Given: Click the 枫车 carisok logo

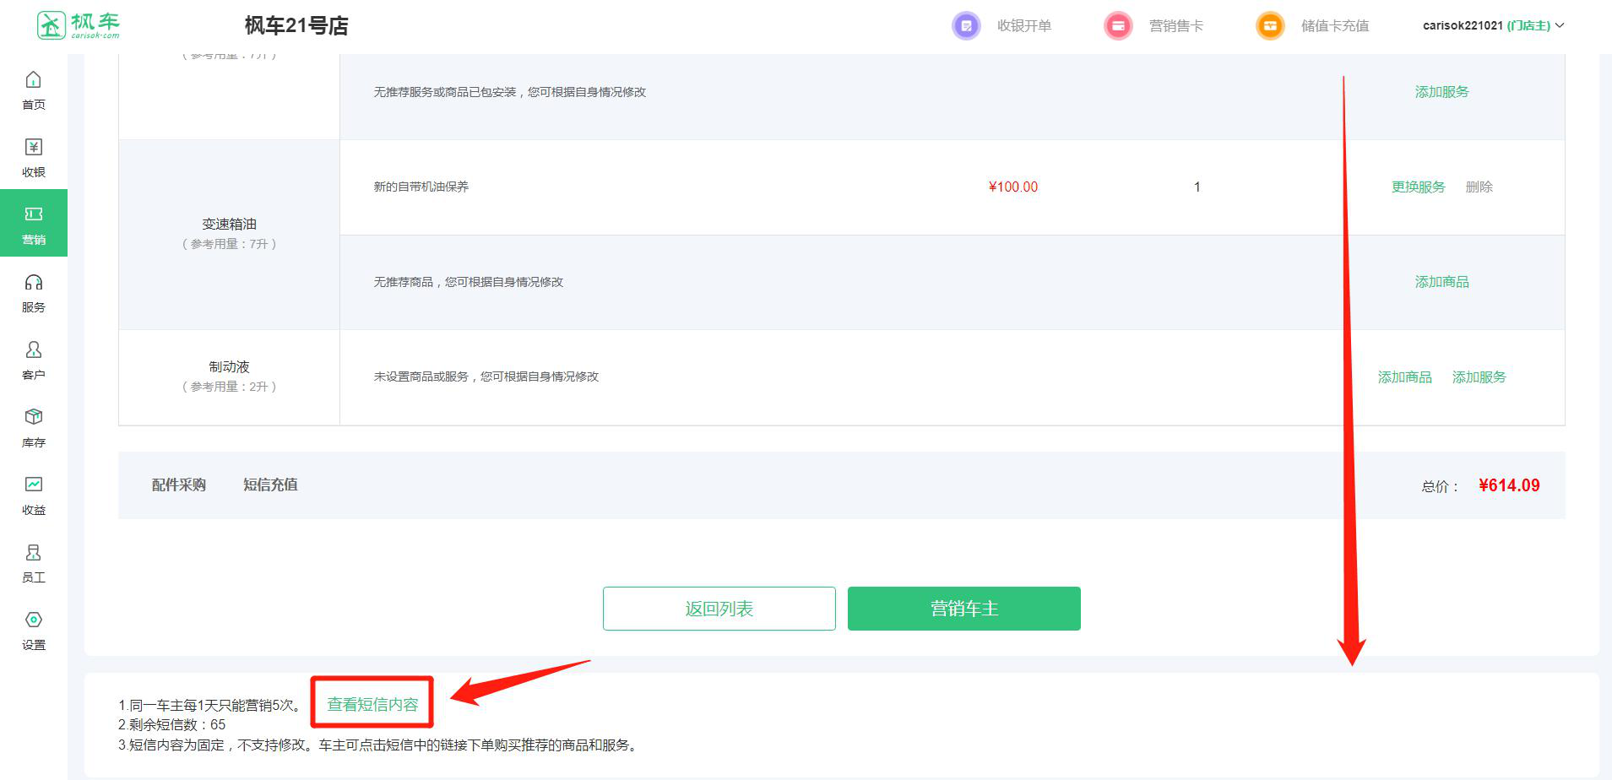Looking at the screenshot, I should point(79,25).
